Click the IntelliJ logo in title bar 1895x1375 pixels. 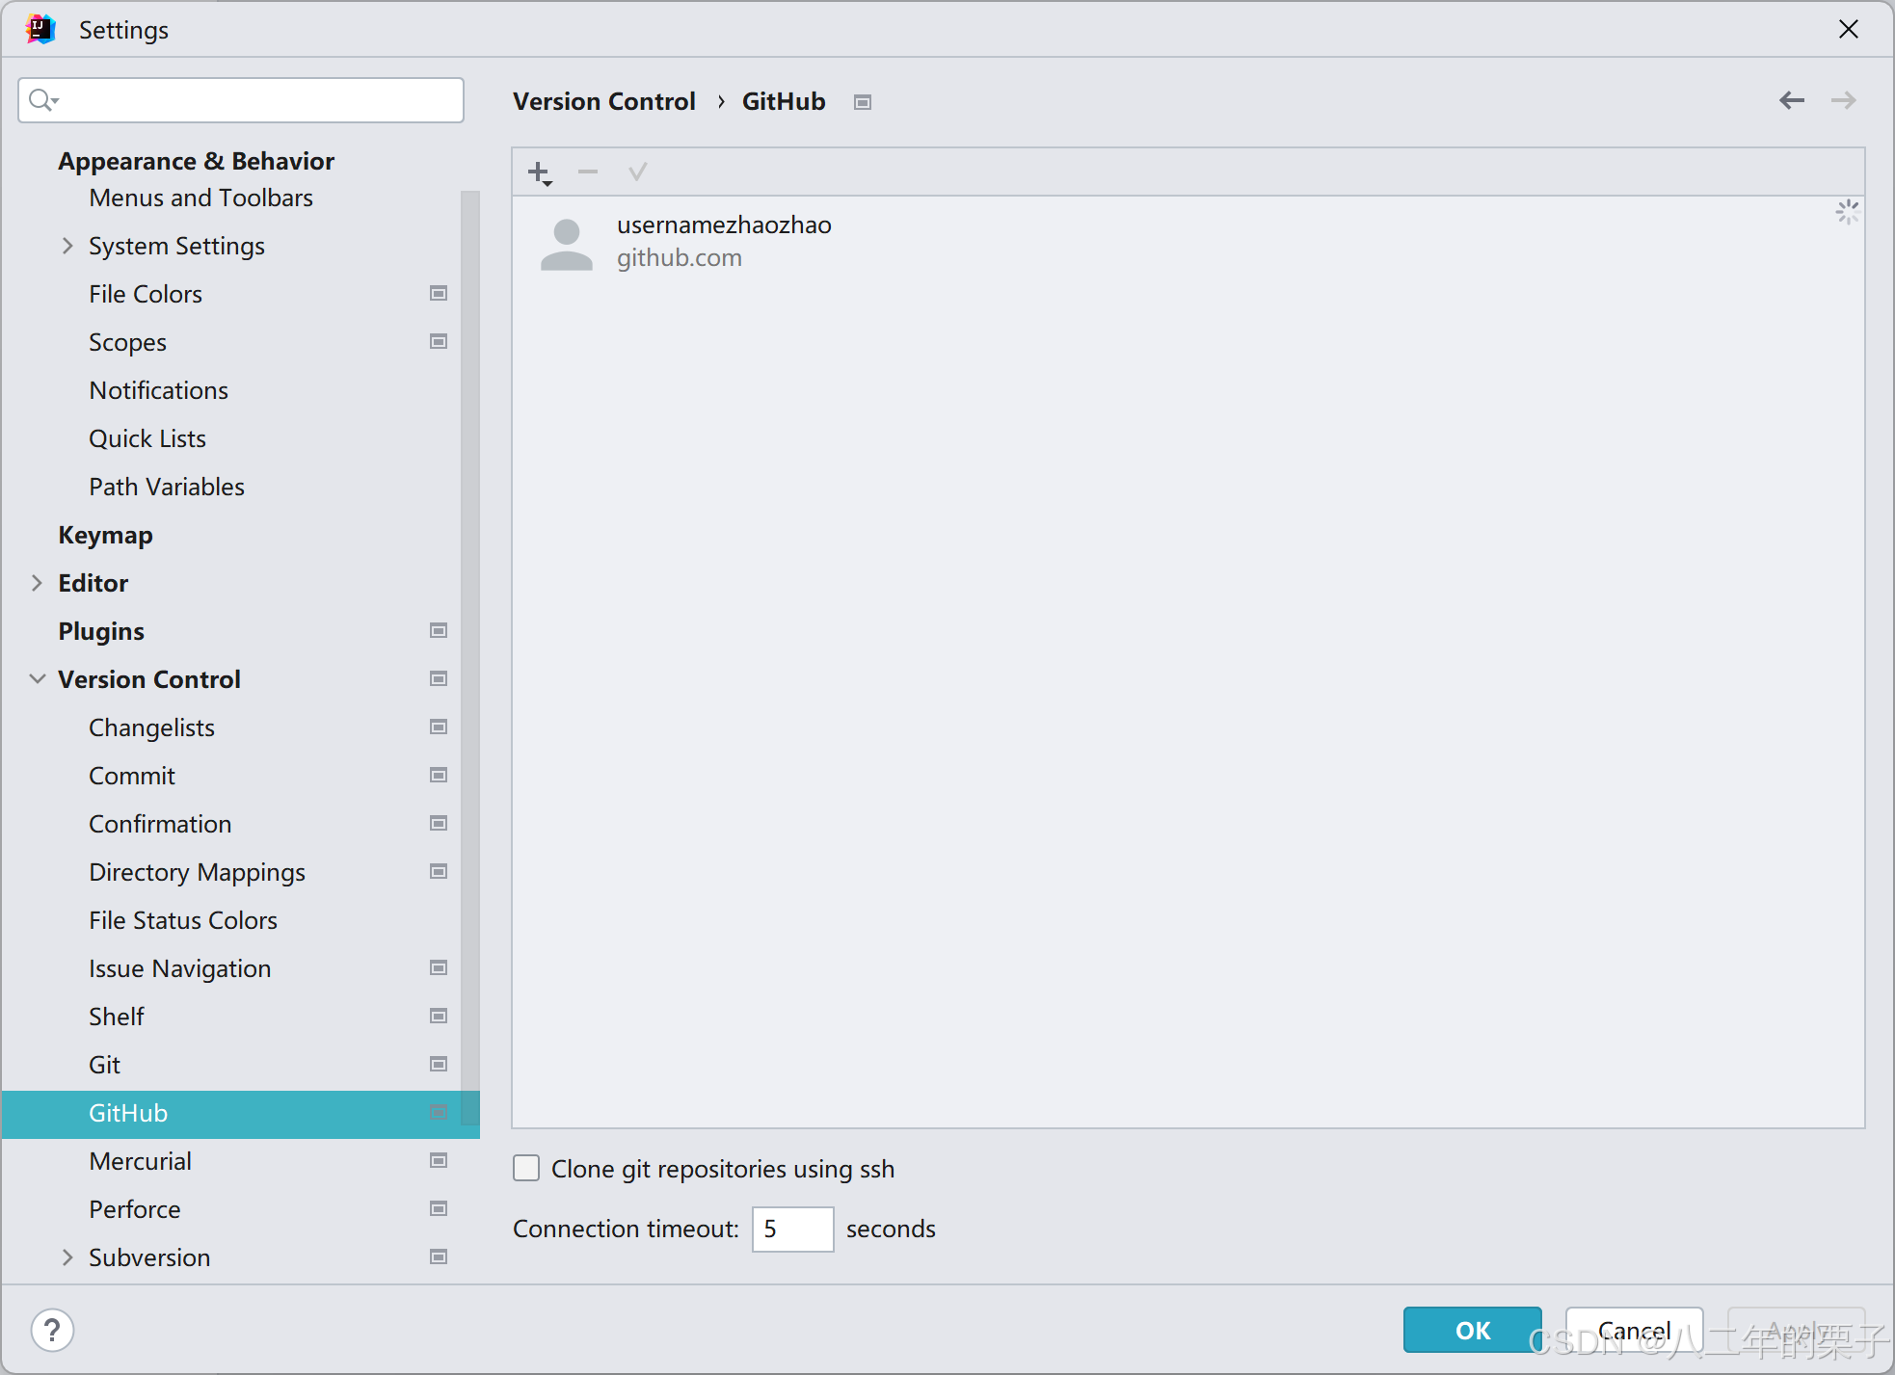pyautogui.click(x=40, y=29)
